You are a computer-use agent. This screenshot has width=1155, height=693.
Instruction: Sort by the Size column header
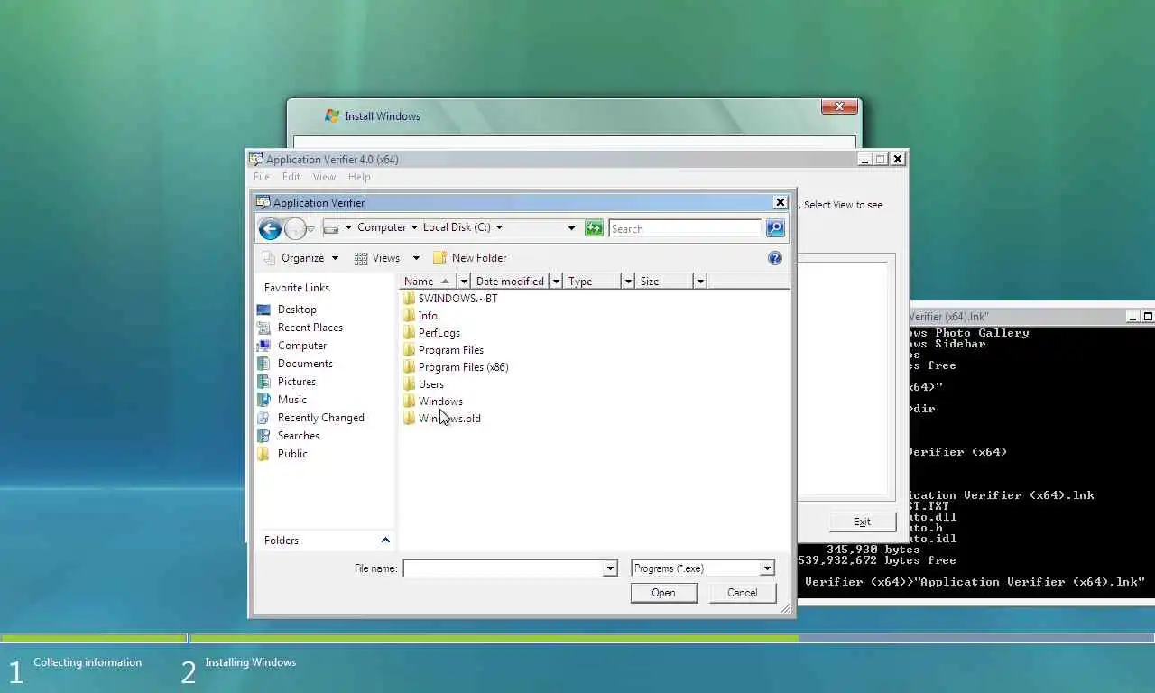pyautogui.click(x=664, y=282)
